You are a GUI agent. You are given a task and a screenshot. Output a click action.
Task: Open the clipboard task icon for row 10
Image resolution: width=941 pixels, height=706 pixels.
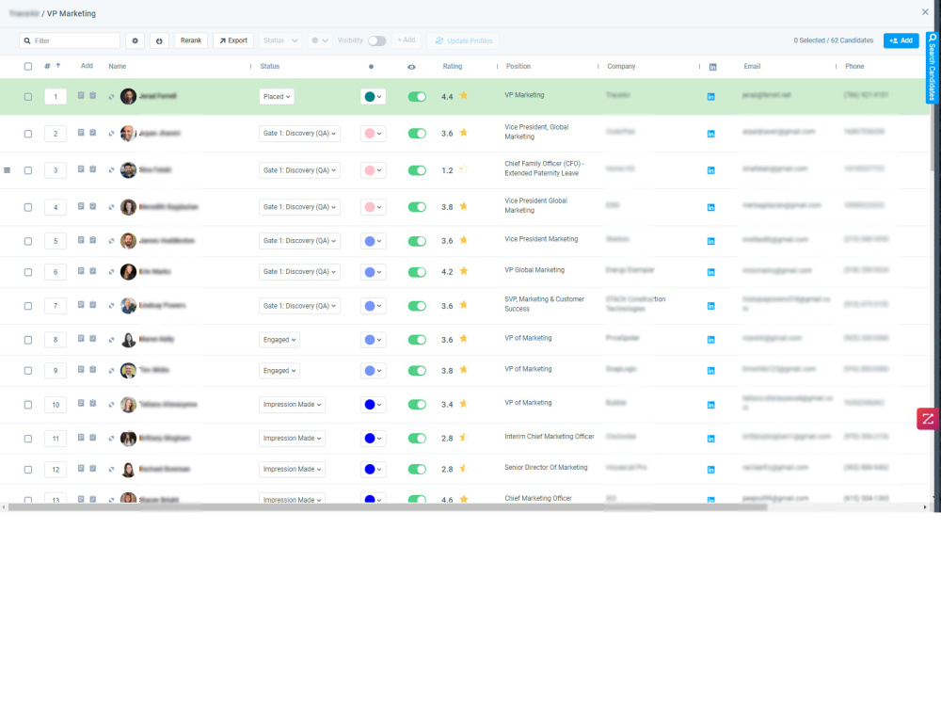point(93,404)
